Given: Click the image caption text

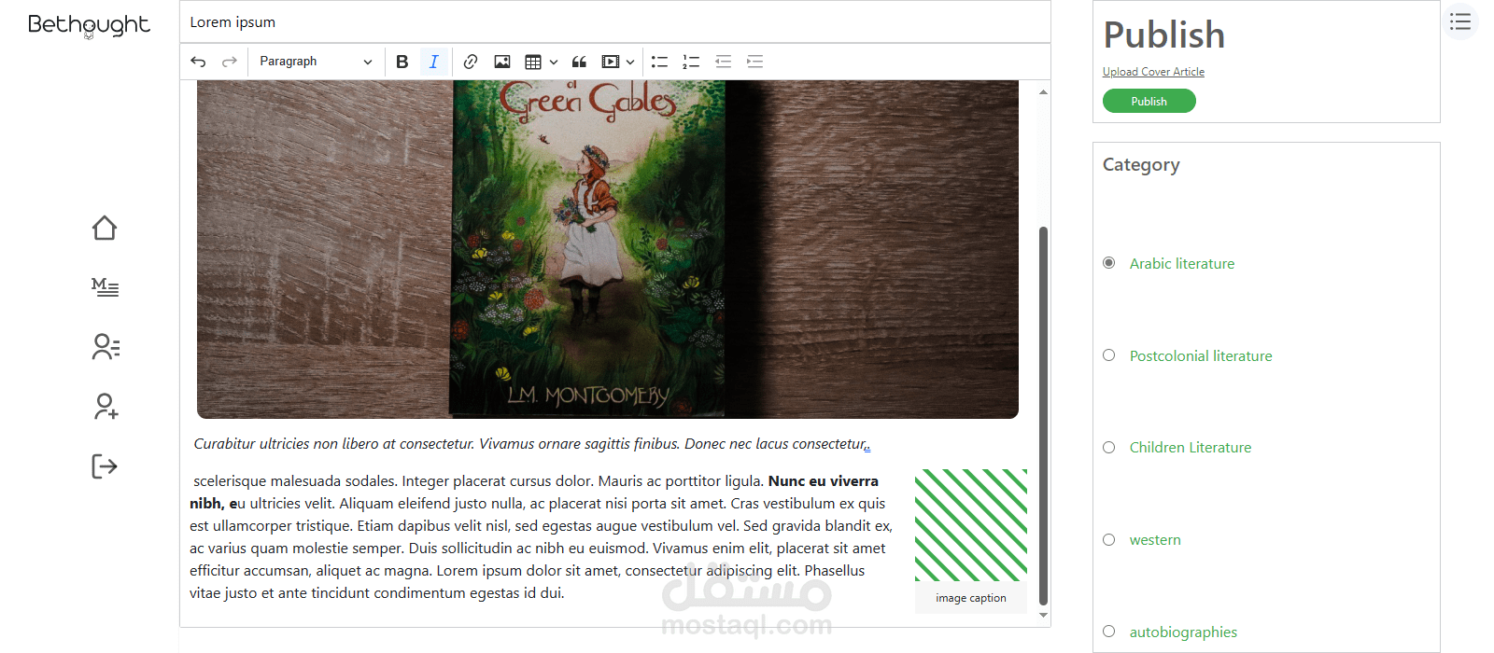Looking at the screenshot, I should 971,598.
